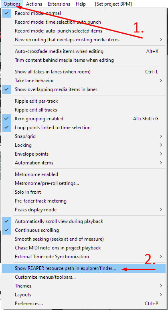Expand External Timecode Synchronization submenu
Image resolution: width=168 pixels, height=310 pixels.
pyautogui.click(x=84, y=257)
